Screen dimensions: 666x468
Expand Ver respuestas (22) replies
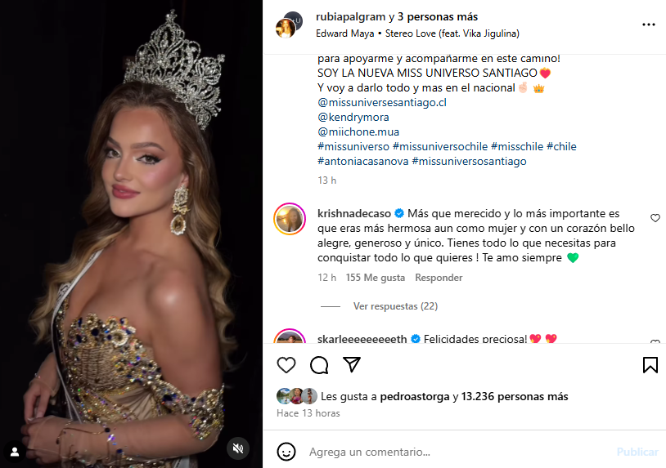(x=395, y=306)
